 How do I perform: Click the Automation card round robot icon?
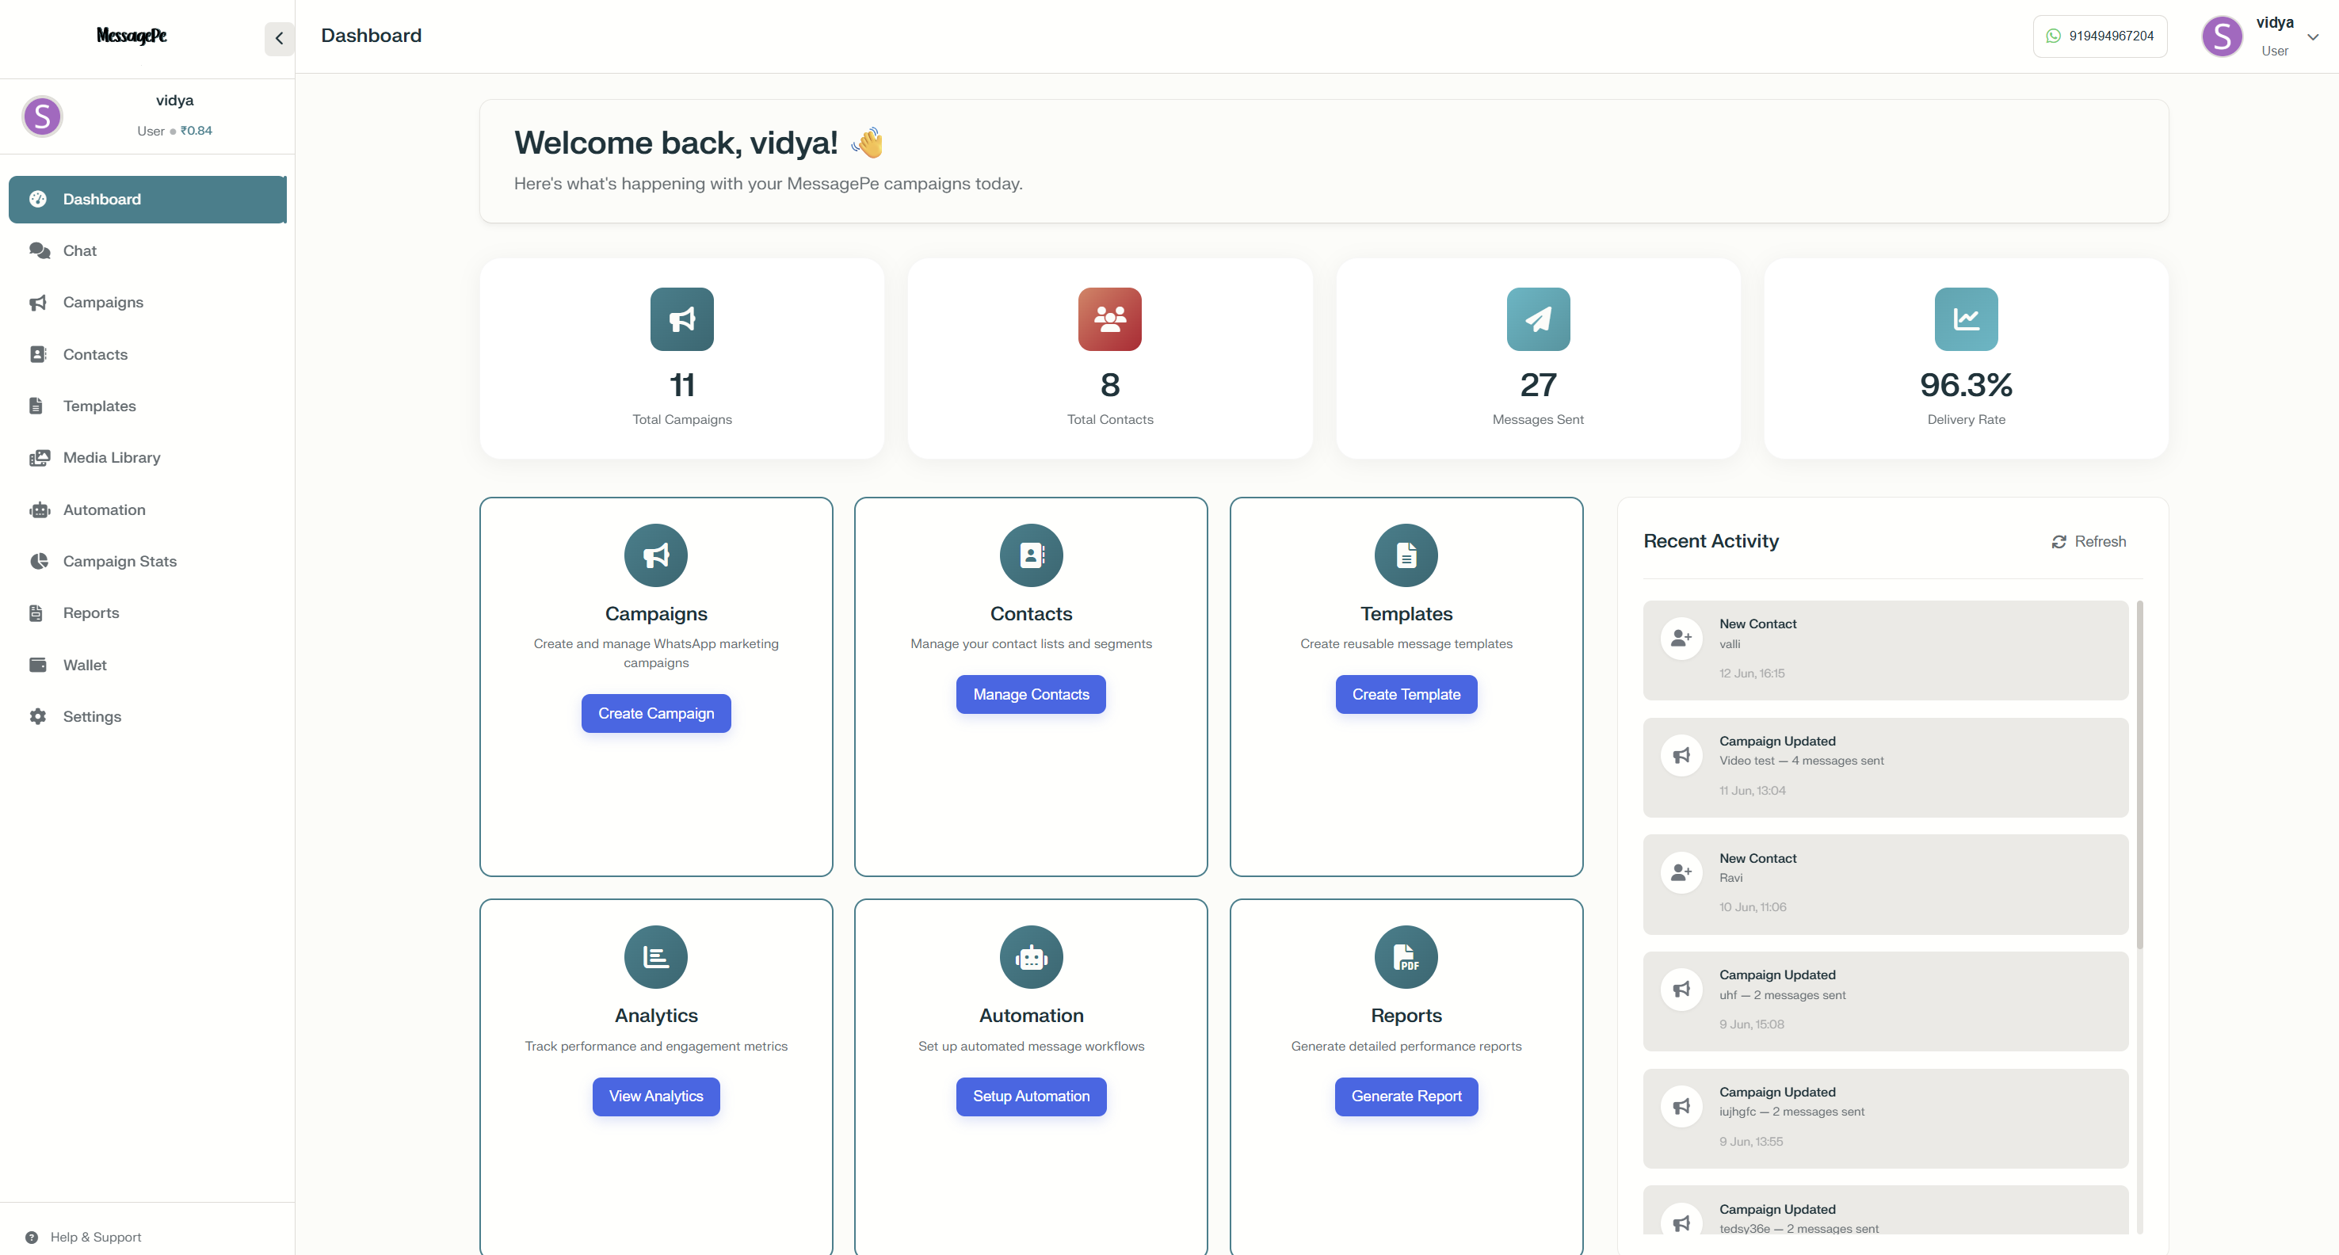[x=1031, y=957]
